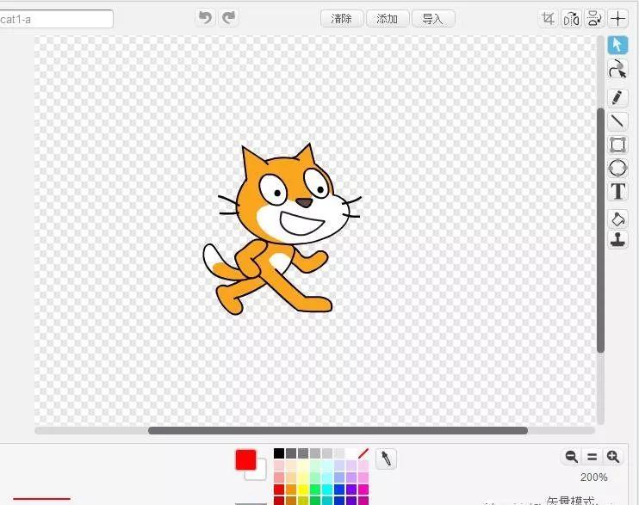Image resolution: width=639 pixels, height=505 pixels.
Task: Click the 添加 (Add) button
Action: [x=388, y=19]
